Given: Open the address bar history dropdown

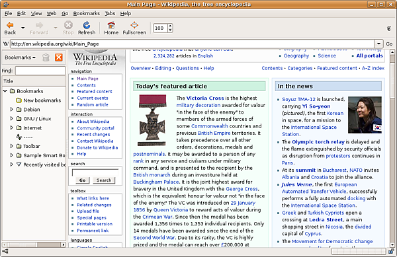Looking at the screenshot, I should (378, 44).
